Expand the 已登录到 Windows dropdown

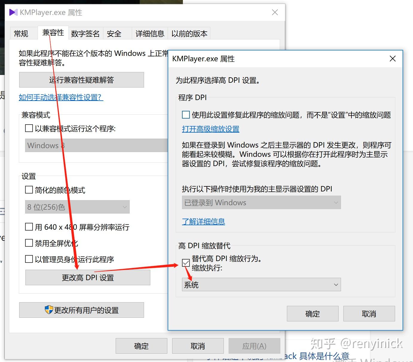261,203
